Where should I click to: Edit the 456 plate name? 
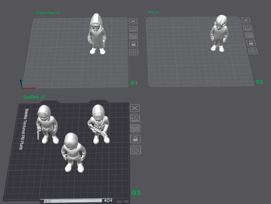157,12
